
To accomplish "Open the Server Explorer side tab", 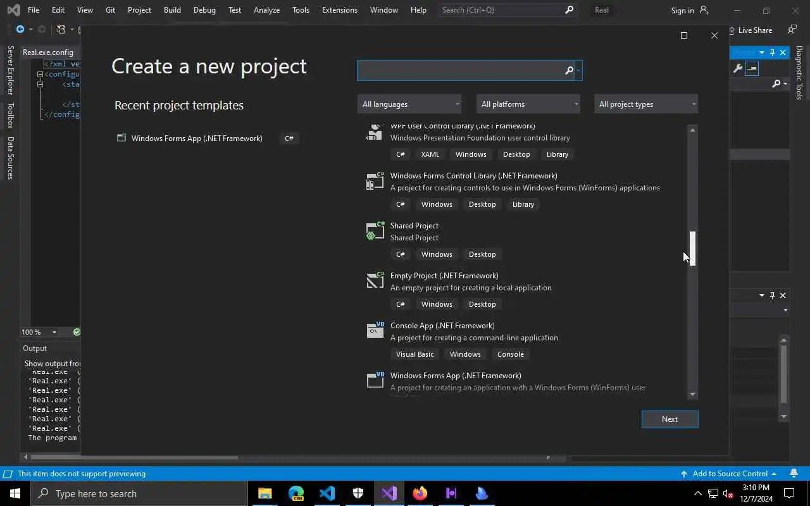I will pos(10,70).
